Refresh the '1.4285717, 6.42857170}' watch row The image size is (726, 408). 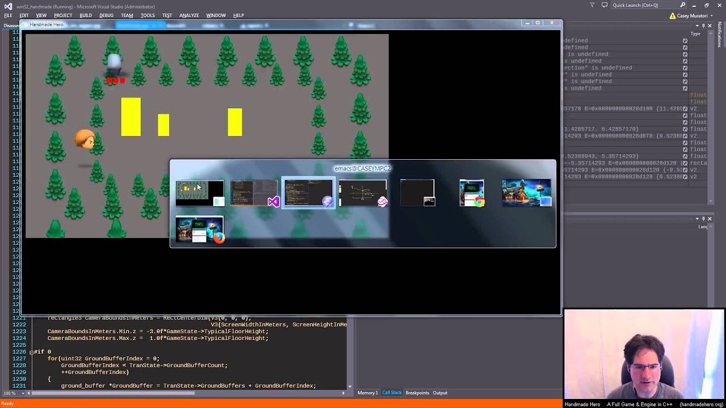pos(685,129)
